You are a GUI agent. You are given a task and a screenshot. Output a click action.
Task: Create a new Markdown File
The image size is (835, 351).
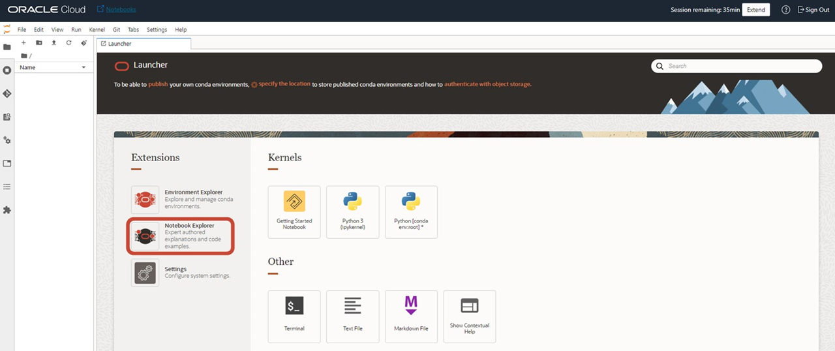point(411,316)
